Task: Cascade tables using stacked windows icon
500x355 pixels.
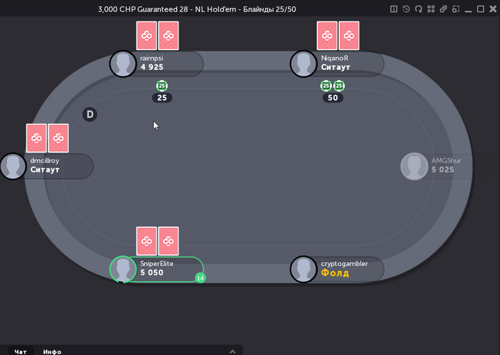Action: 444,9
